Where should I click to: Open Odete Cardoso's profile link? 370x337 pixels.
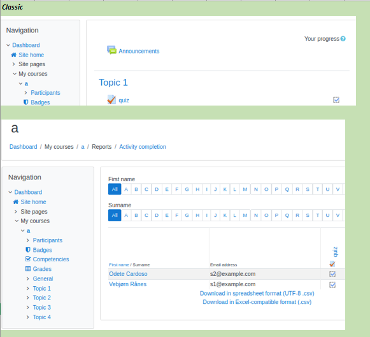(x=128, y=274)
